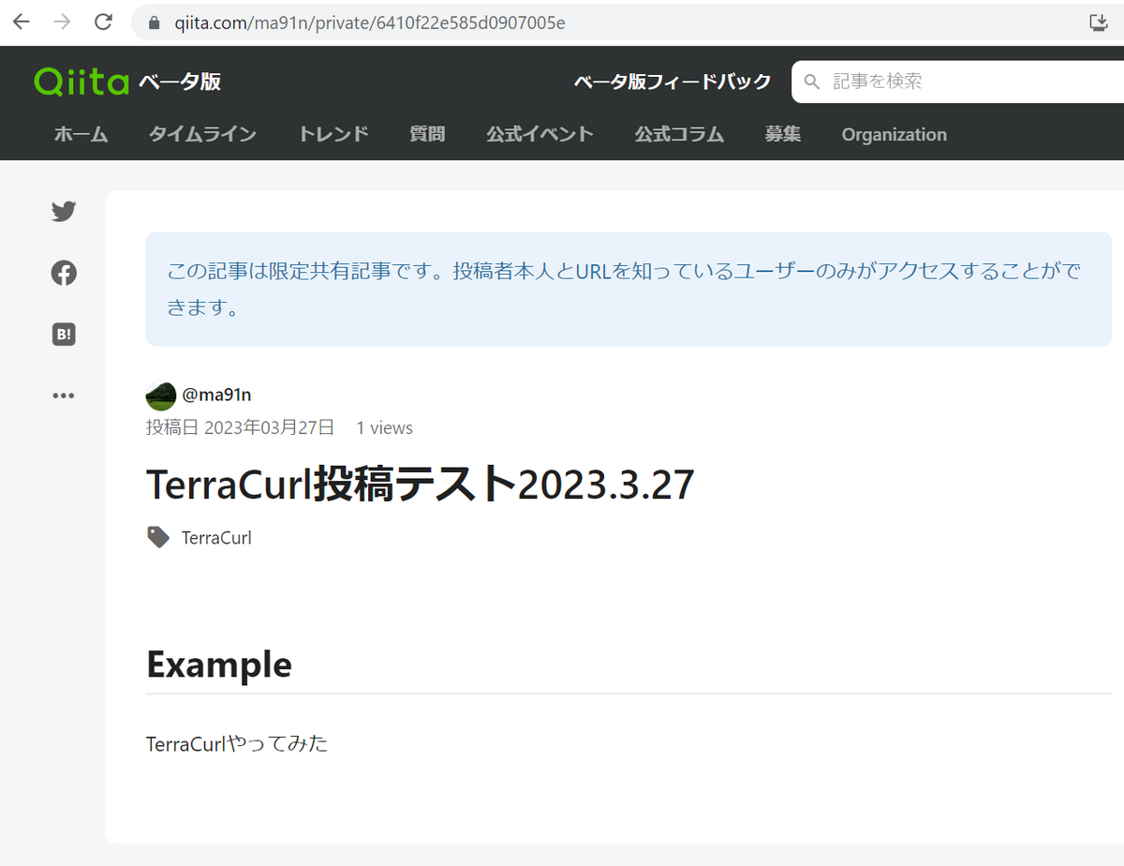Open the ホーム tab
The width and height of the screenshot is (1124, 866).
point(81,134)
